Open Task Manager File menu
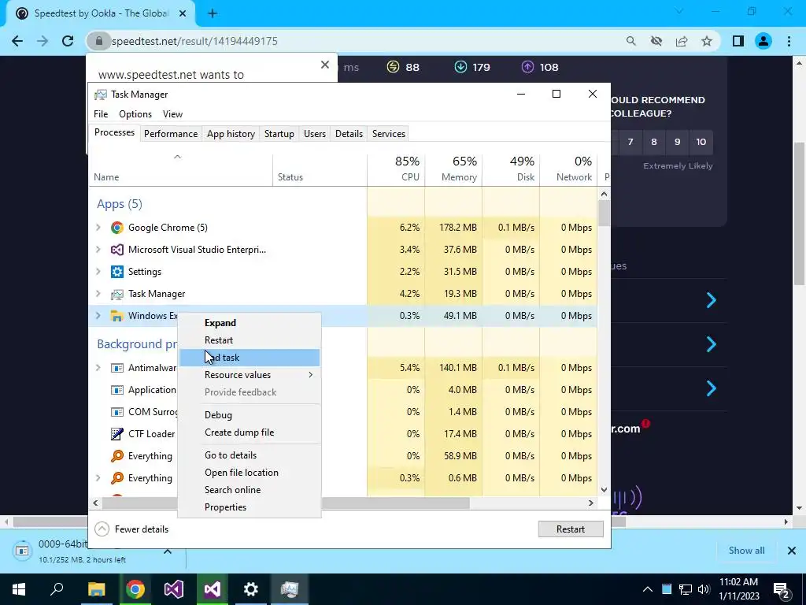This screenshot has height=605, width=806. (101, 114)
